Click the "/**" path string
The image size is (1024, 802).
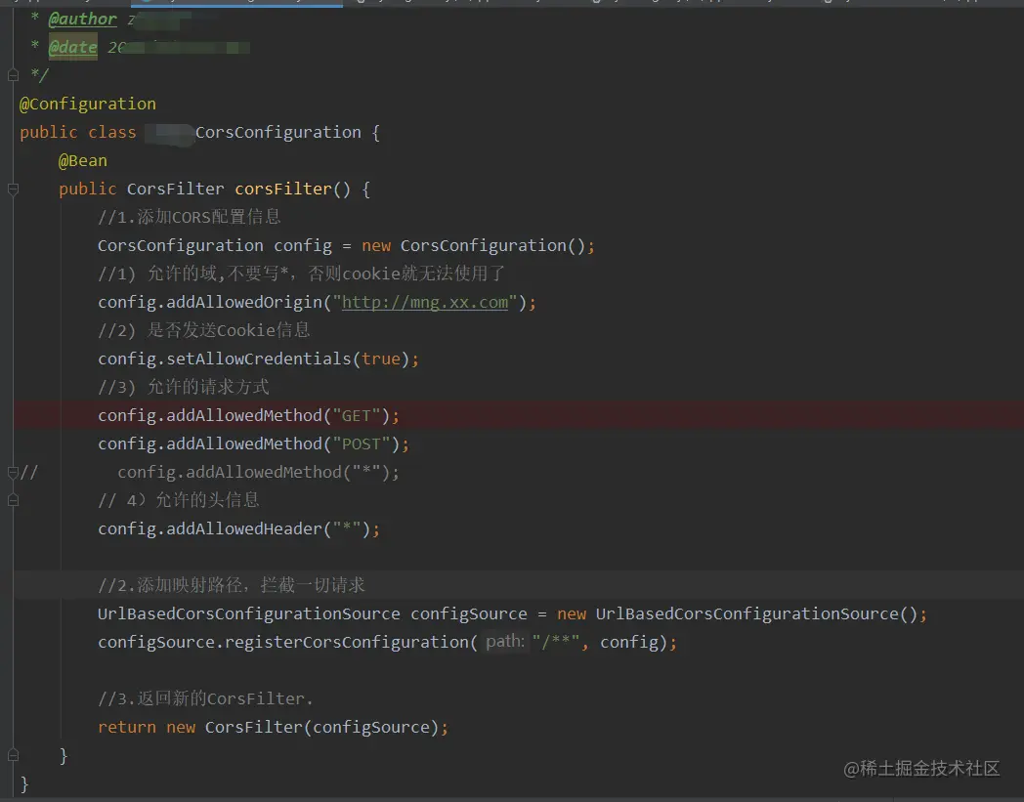556,643
